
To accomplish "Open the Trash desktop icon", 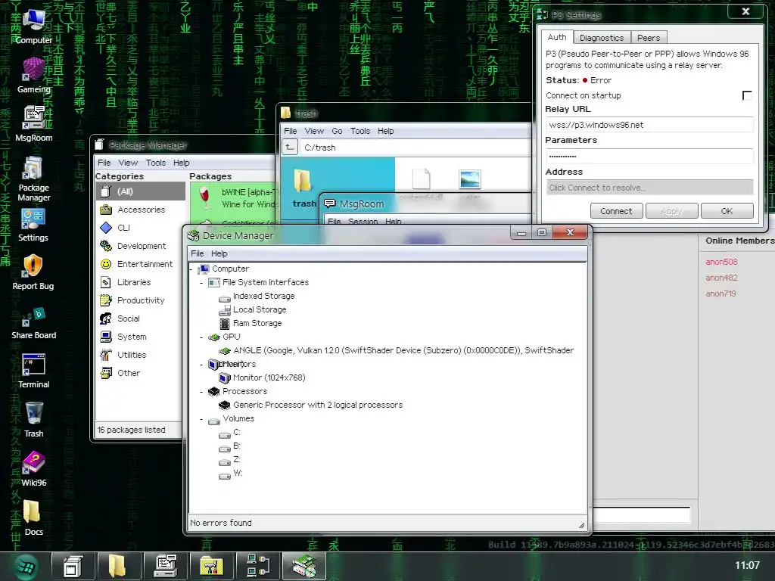I will pyautogui.click(x=33, y=419).
